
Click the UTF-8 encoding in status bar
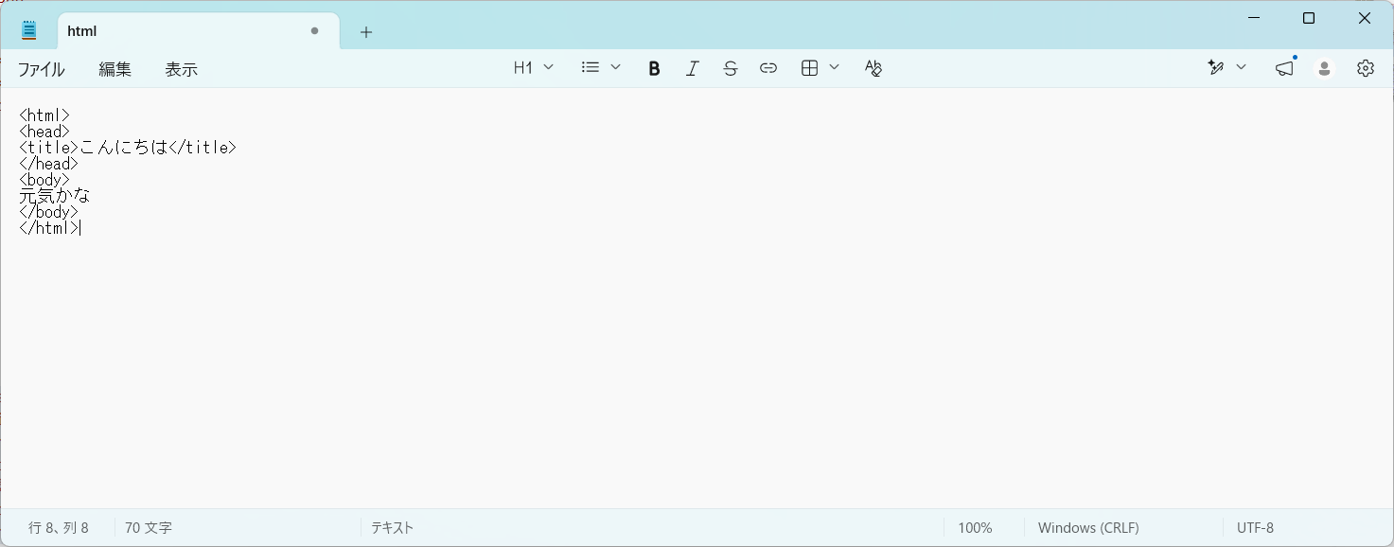(x=1255, y=528)
